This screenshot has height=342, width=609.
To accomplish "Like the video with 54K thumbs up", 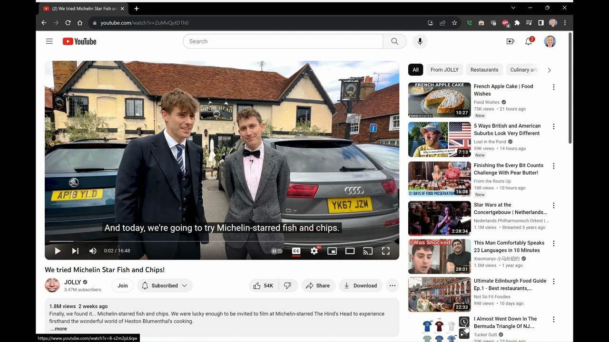I will (263, 285).
